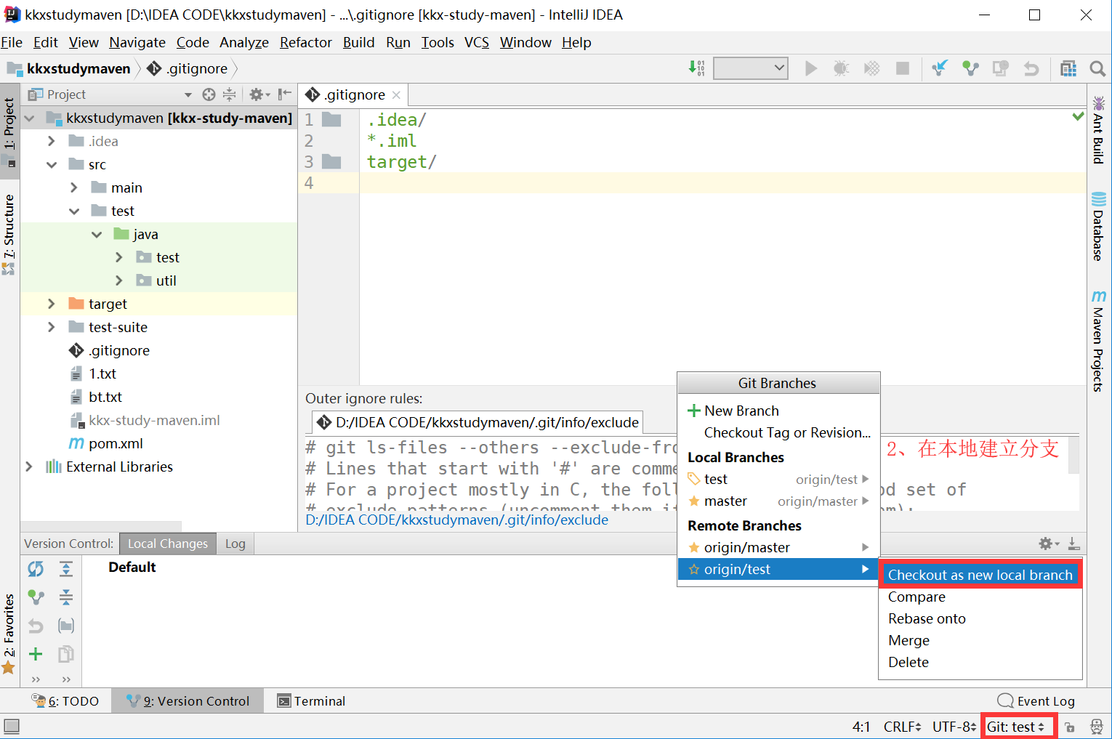Click the Stop square icon in toolbar
Image resolution: width=1112 pixels, height=739 pixels.
click(x=903, y=68)
